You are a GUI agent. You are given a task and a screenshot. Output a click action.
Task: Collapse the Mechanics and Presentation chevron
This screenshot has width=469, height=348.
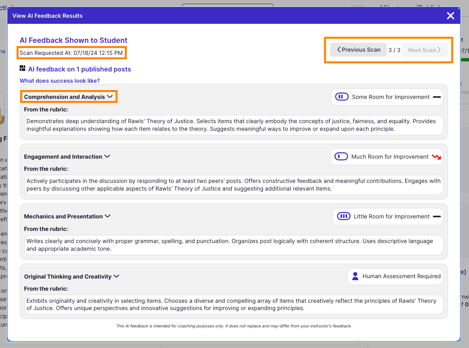(107, 216)
